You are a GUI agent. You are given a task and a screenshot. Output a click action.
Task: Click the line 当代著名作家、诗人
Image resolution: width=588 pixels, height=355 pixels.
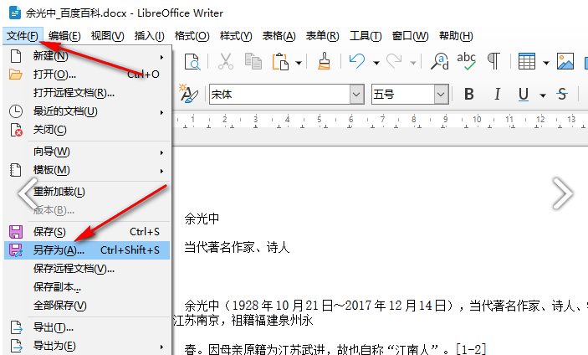(x=237, y=248)
